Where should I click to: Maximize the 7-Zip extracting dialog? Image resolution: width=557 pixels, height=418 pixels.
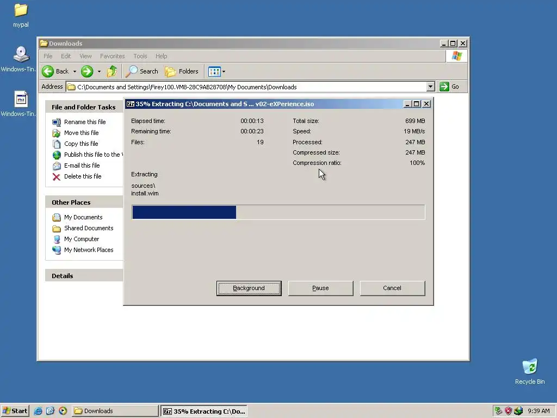point(417,104)
